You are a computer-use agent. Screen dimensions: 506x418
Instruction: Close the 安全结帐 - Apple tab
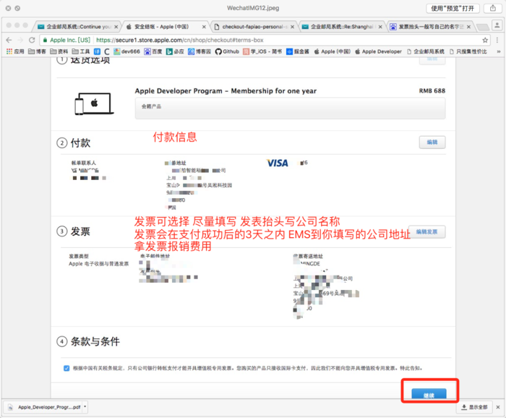pos(204,27)
